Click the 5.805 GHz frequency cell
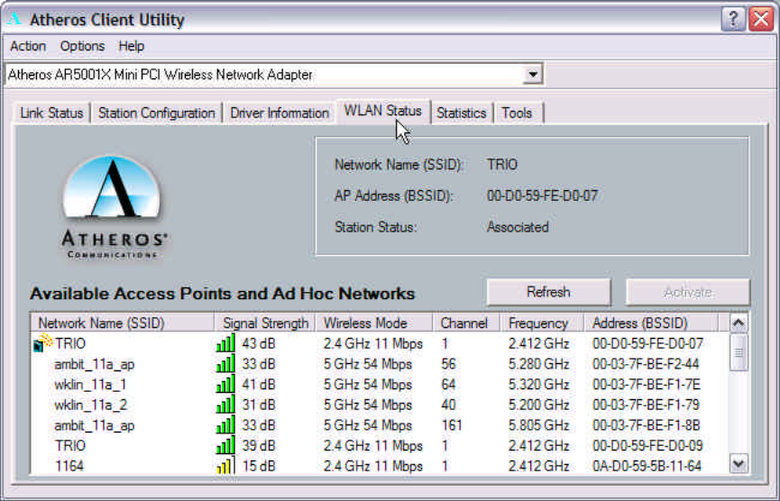780x501 pixels. point(538,425)
